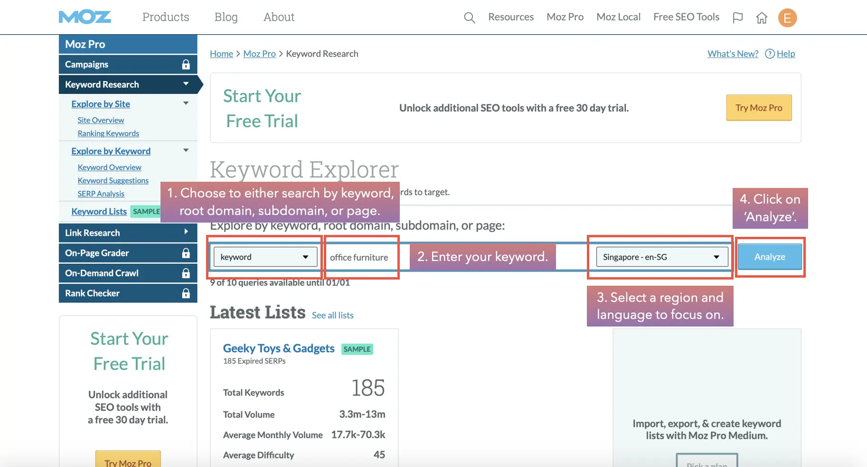
Task: Go to the home icon
Action: 762,18
